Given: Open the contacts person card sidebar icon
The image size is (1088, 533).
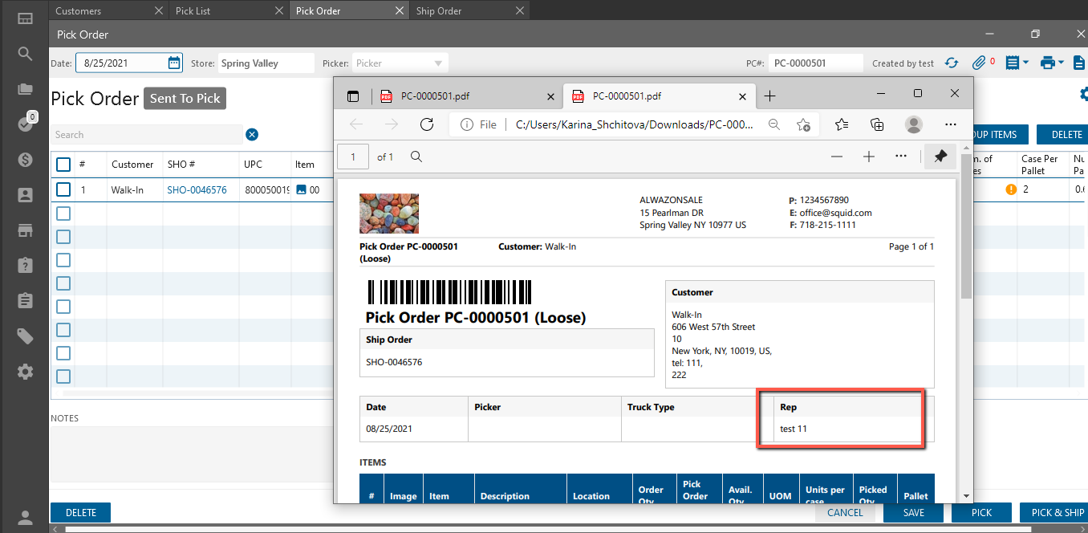Looking at the screenshot, I should pyautogui.click(x=25, y=195).
